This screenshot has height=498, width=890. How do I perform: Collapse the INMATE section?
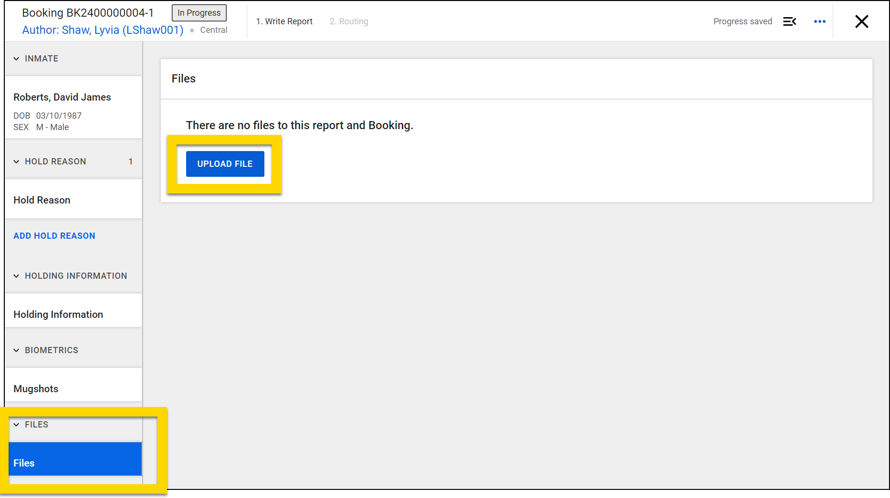tap(17, 58)
